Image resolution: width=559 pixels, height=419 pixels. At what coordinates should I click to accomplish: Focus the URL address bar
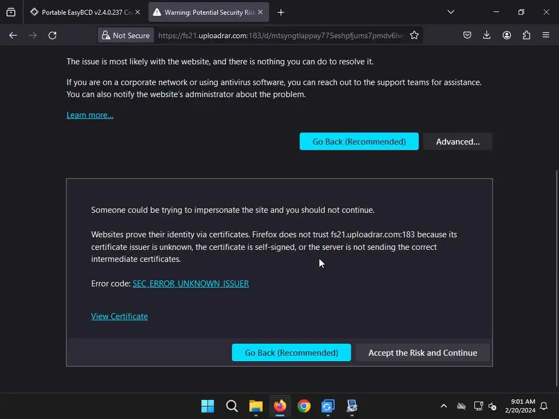281,35
